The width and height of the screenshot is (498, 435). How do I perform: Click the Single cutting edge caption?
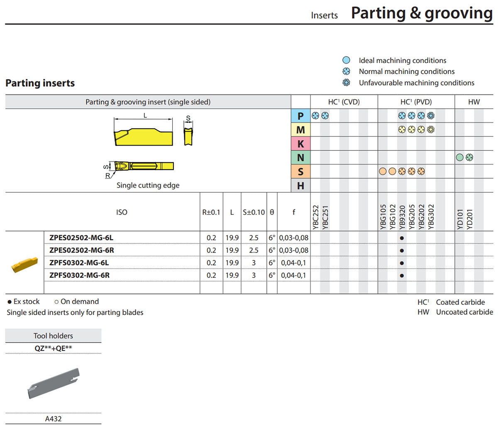click(148, 185)
